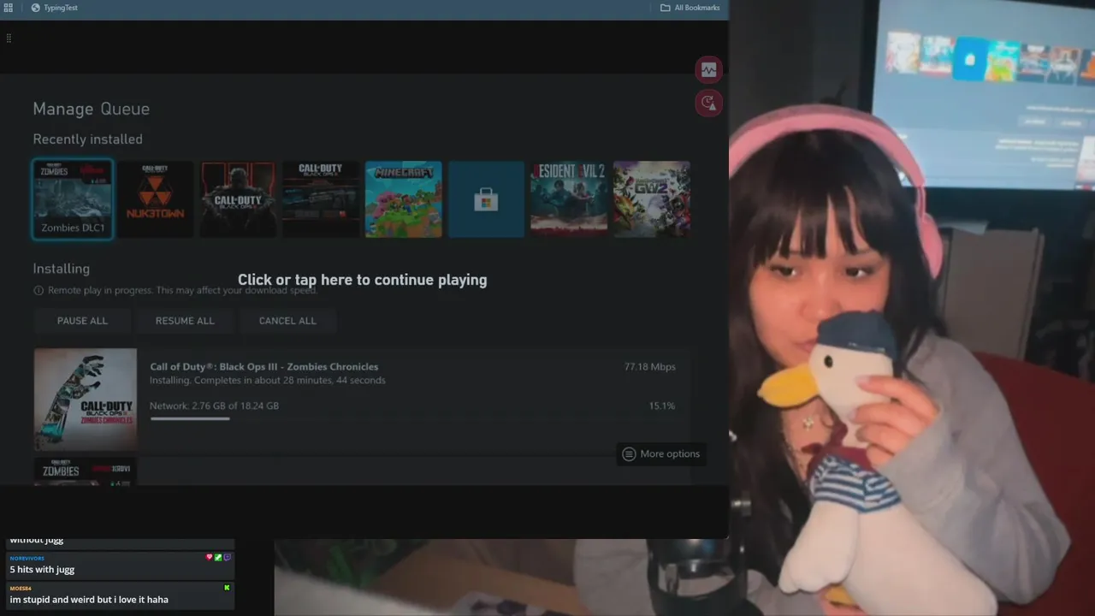The width and height of the screenshot is (1095, 616).
Task: Open the Call of Duty Black Ops III tile
Action: pos(238,199)
